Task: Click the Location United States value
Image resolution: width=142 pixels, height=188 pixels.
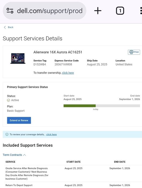Action: (x=124, y=64)
